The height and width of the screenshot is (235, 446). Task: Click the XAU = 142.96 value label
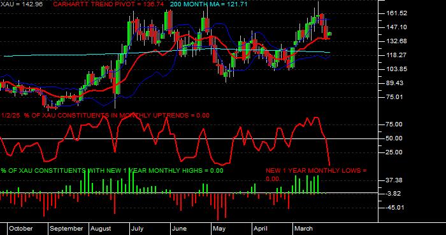pyautogui.click(x=21, y=4)
